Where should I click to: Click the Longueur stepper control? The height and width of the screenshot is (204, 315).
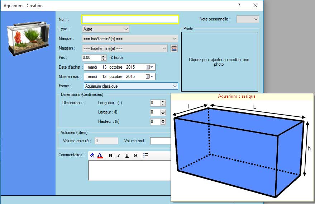click(x=163, y=103)
